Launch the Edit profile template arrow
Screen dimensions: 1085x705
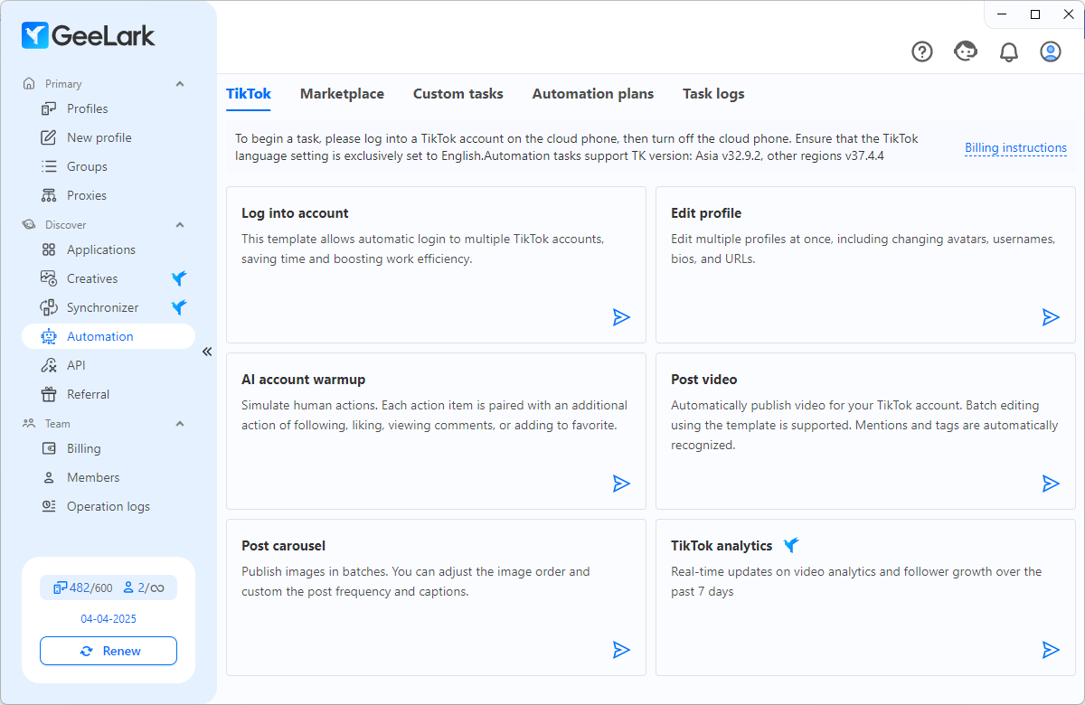[x=1051, y=316]
